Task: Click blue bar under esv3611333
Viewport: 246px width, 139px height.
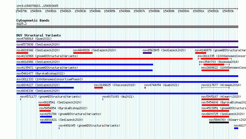Action: coord(127,82)
